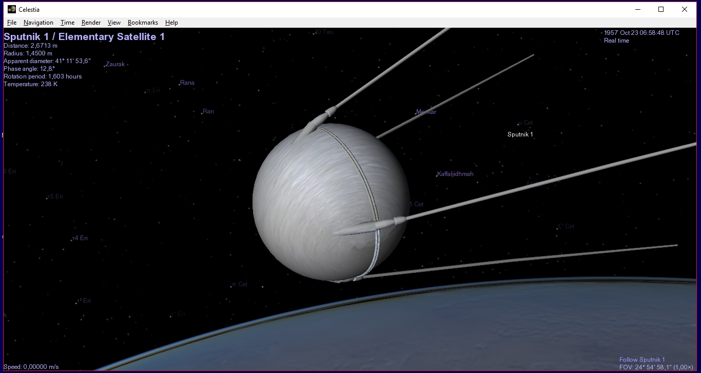The image size is (701, 373).
Task: Maximize the Celestia window
Action: click(661, 9)
